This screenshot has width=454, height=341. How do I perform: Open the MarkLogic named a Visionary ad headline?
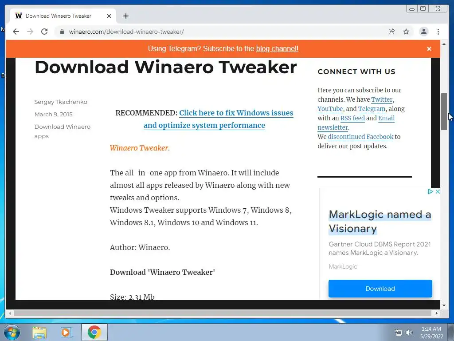point(380,222)
